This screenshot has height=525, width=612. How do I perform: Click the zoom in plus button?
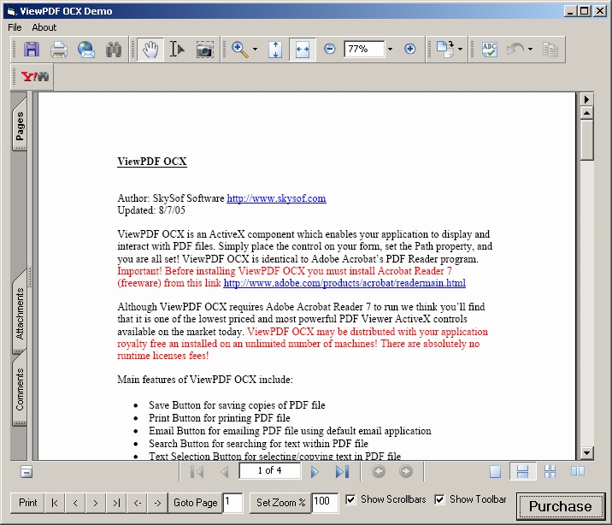(x=409, y=49)
